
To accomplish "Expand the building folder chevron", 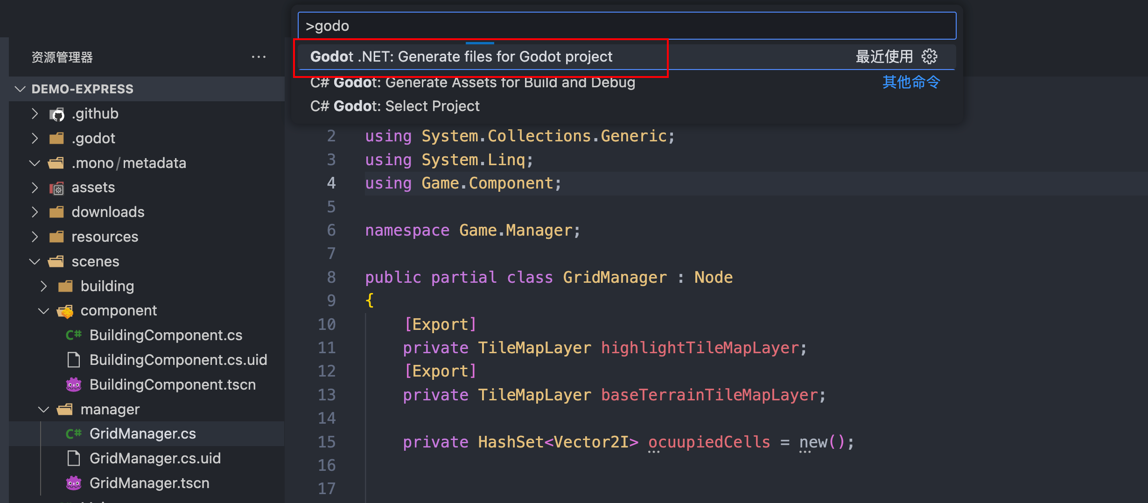I will 44,286.
